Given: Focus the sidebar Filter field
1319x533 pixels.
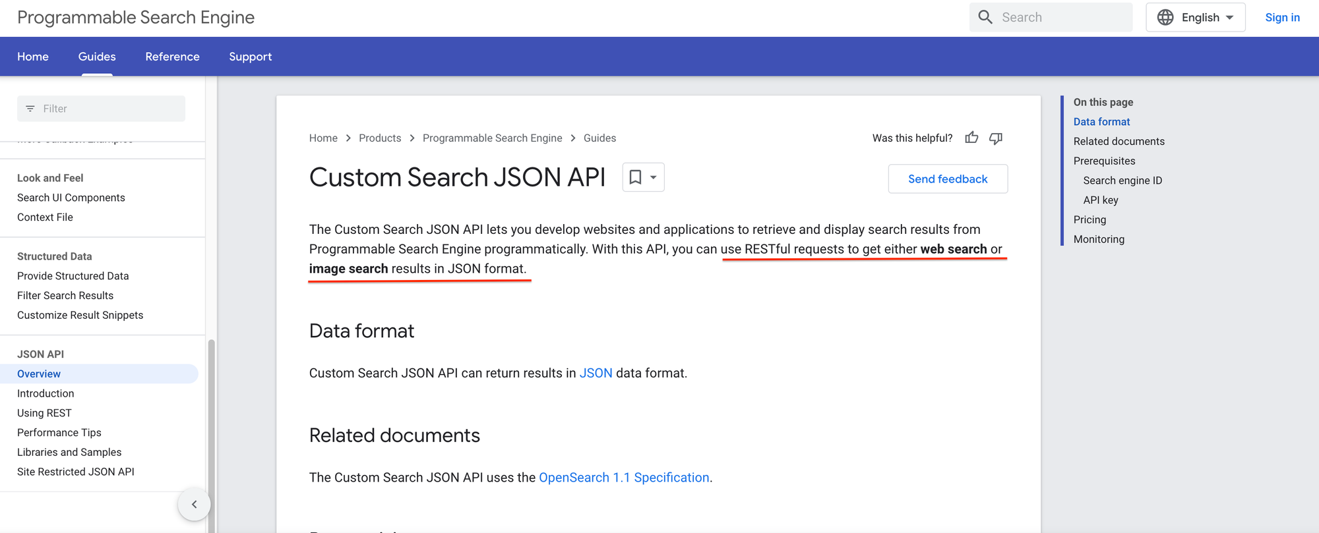Looking at the screenshot, I should pyautogui.click(x=101, y=109).
